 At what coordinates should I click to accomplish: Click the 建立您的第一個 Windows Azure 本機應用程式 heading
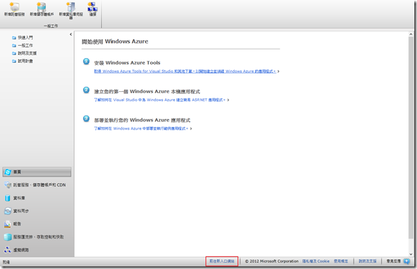point(147,91)
